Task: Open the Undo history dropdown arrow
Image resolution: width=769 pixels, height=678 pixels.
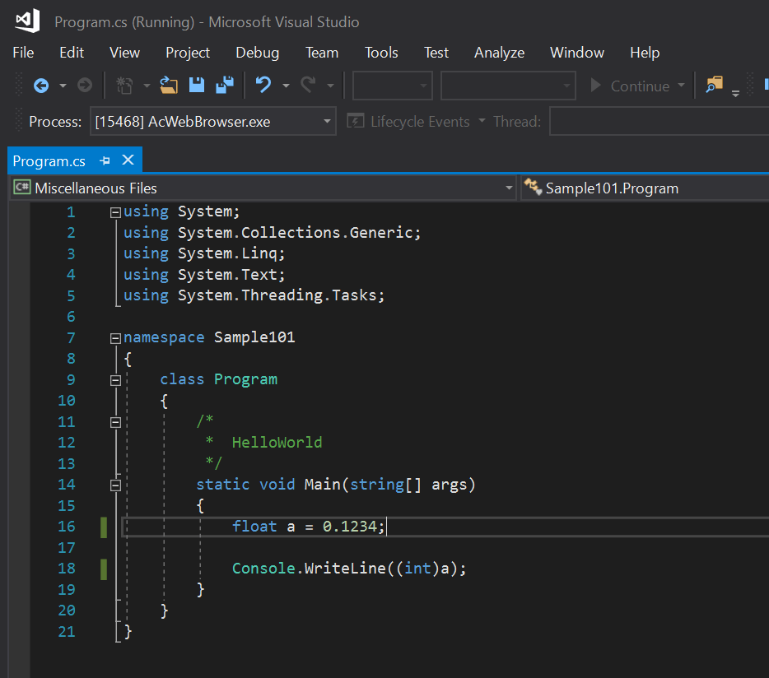Action: tap(286, 86)
